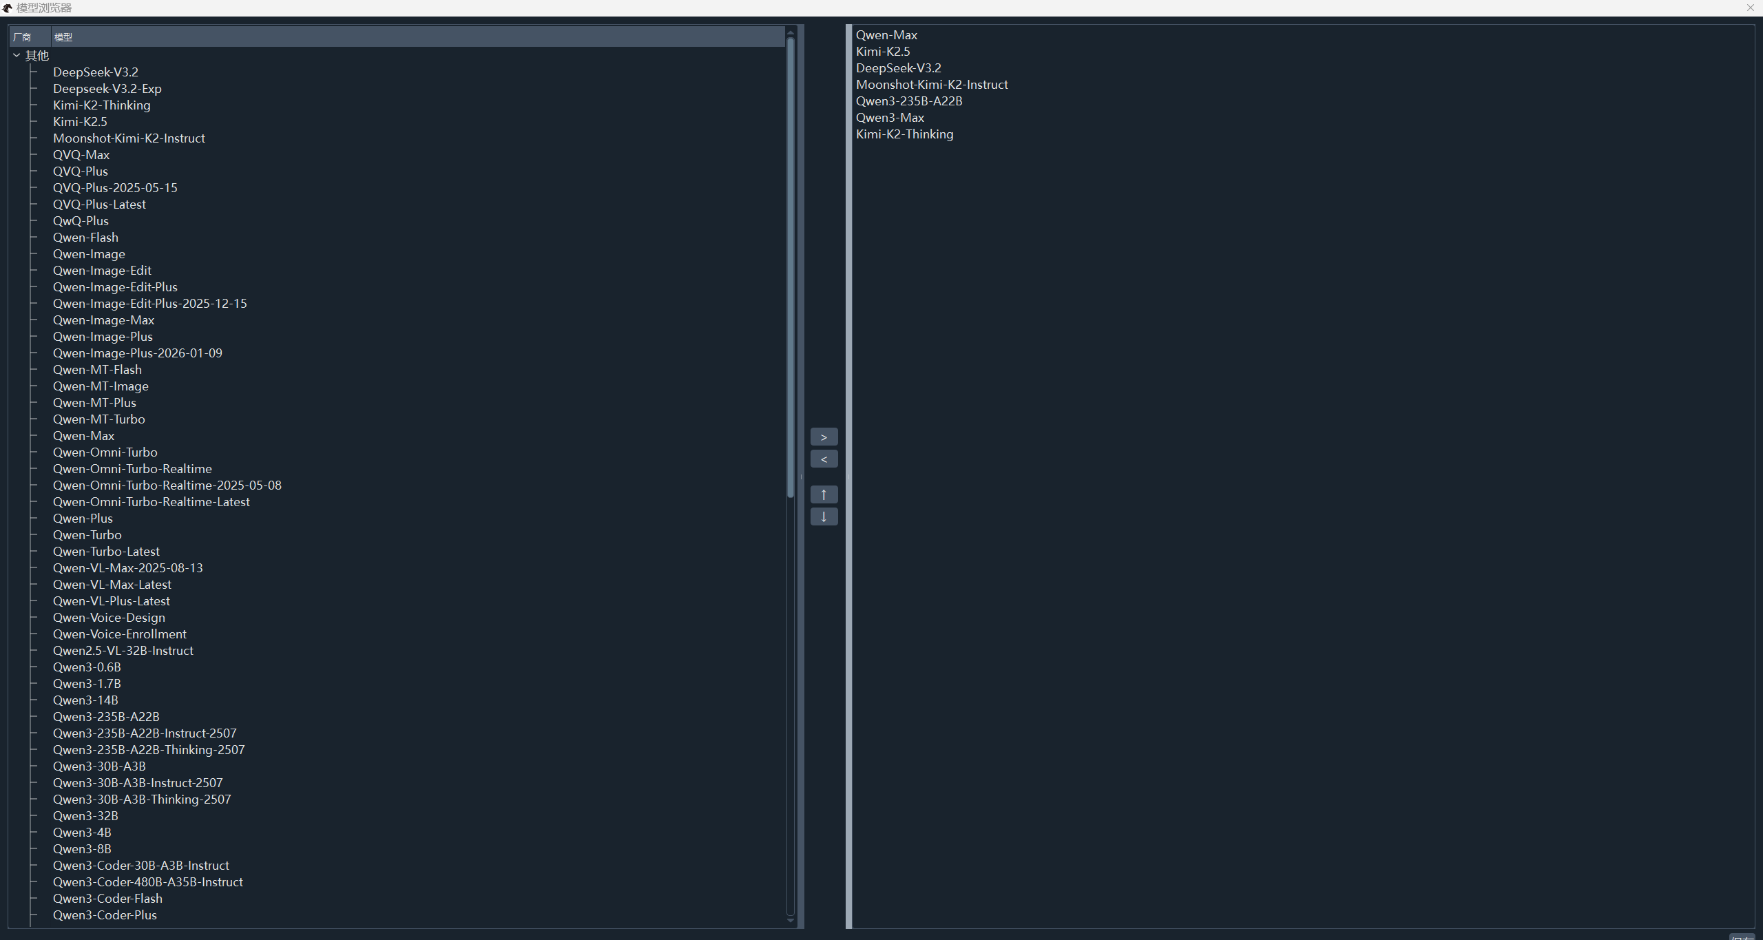Select Moonshot-Kimi-K2-Instruct in the right list
Image resolution: width=1763 pixels, height=940 pixels.
coord(931,85)
